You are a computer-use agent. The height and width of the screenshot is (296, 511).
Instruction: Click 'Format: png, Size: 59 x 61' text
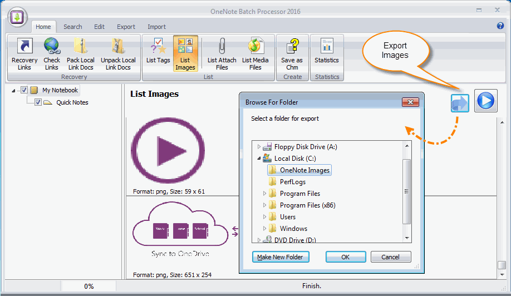(169, 191)
